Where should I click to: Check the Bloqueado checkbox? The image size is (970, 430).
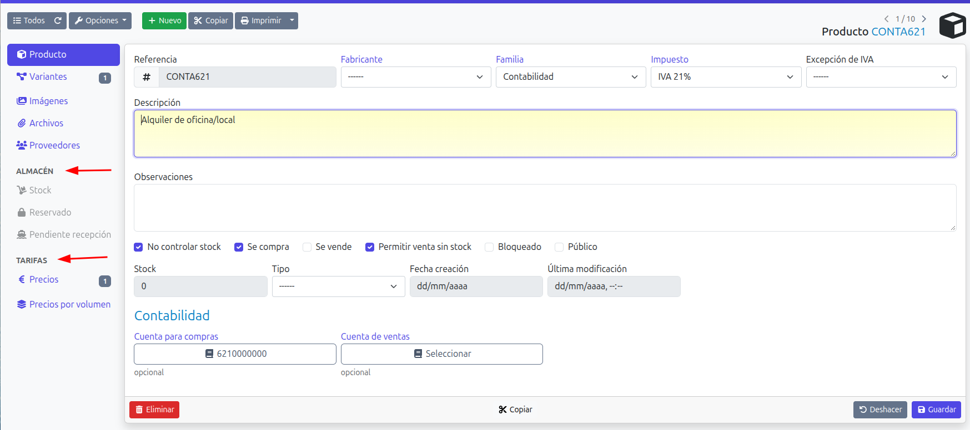pos(489,247)
